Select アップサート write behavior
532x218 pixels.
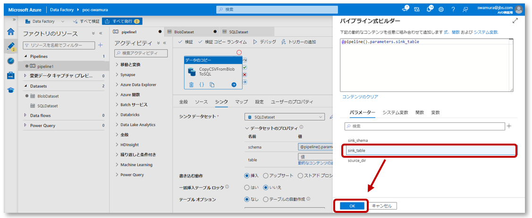[266, 176]
